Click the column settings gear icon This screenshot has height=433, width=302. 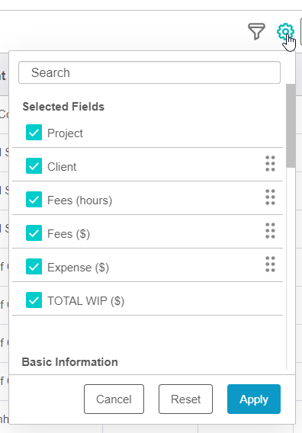[x=285, y=32]
